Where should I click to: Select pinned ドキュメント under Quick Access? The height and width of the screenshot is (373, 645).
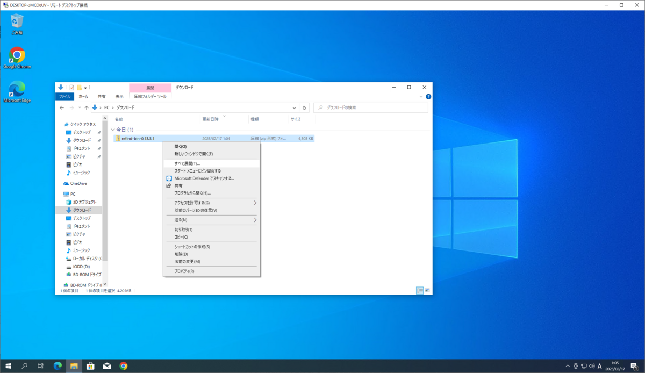click(x=82, y=148)
